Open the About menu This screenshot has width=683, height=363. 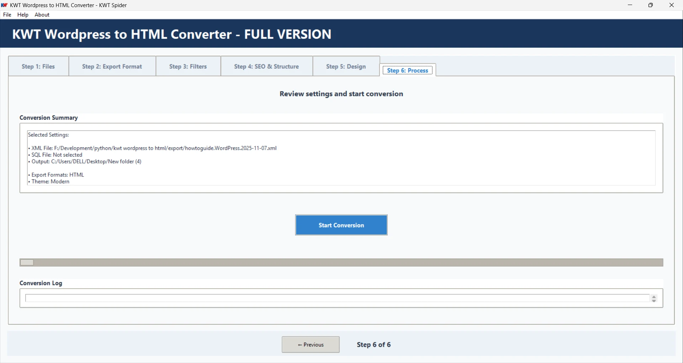42,15
